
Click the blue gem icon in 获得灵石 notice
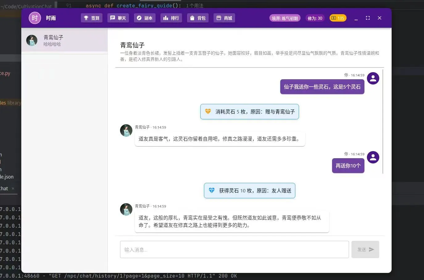[212, 190]
